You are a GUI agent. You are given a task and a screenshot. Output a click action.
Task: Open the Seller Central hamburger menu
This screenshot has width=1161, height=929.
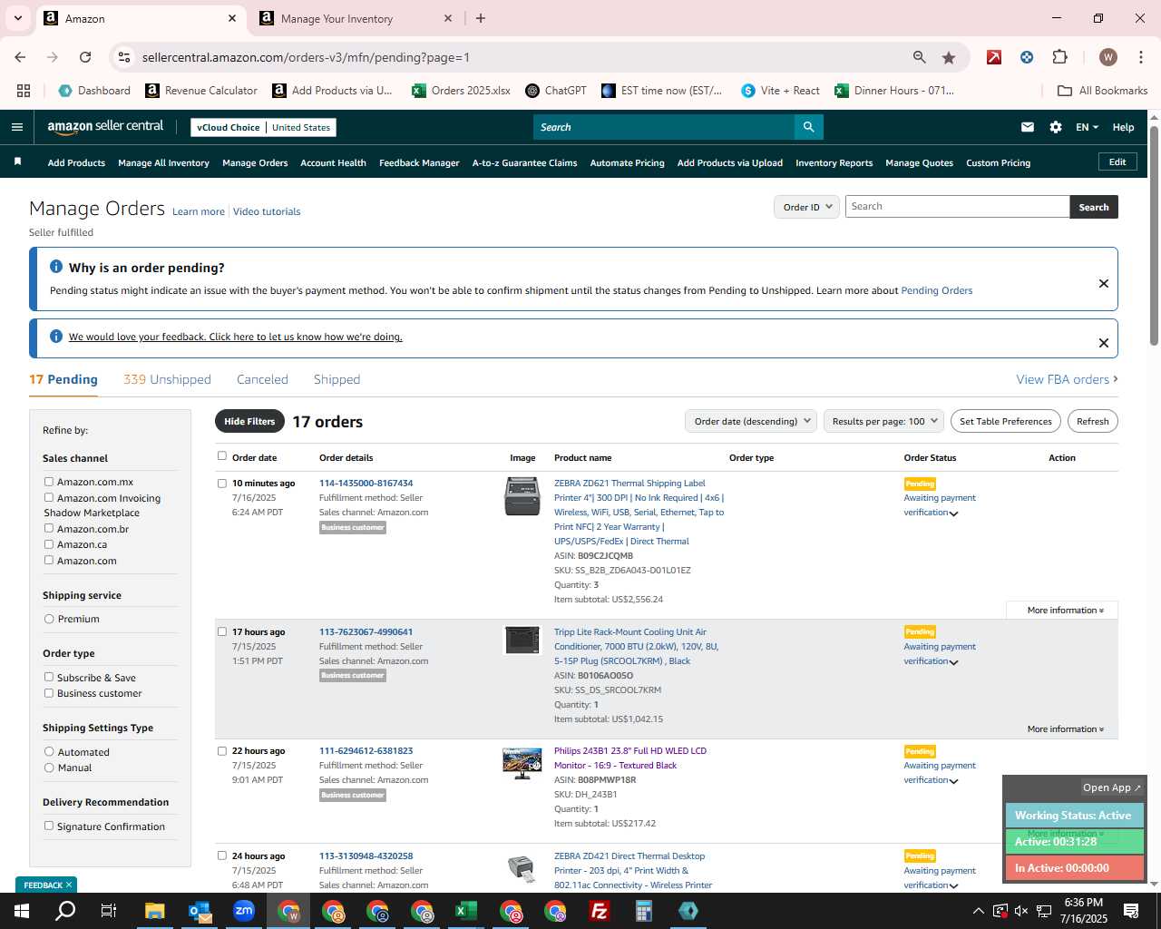(16, 127)
